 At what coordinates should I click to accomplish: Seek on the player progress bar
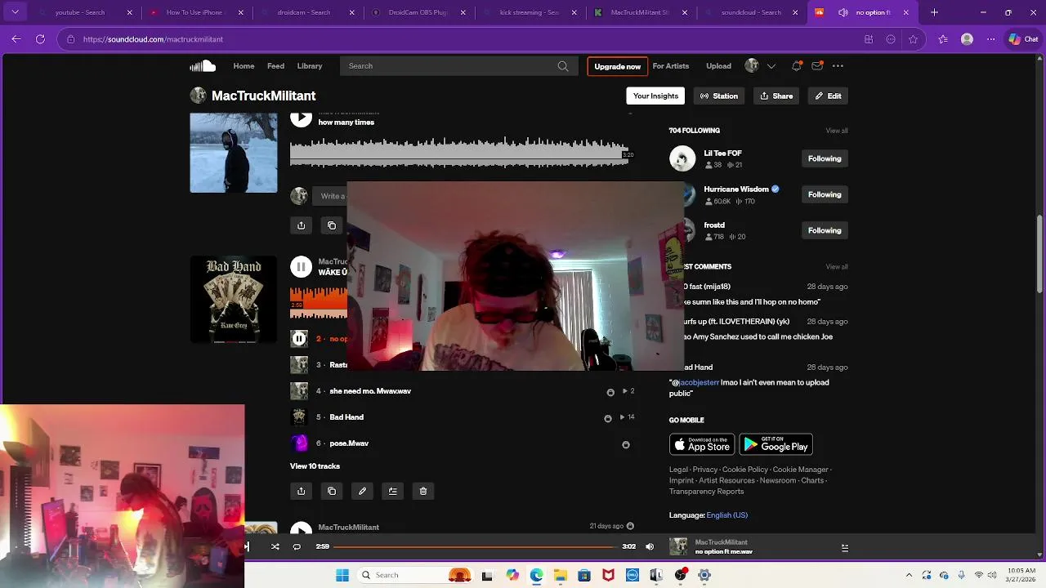tap(474, 546)
